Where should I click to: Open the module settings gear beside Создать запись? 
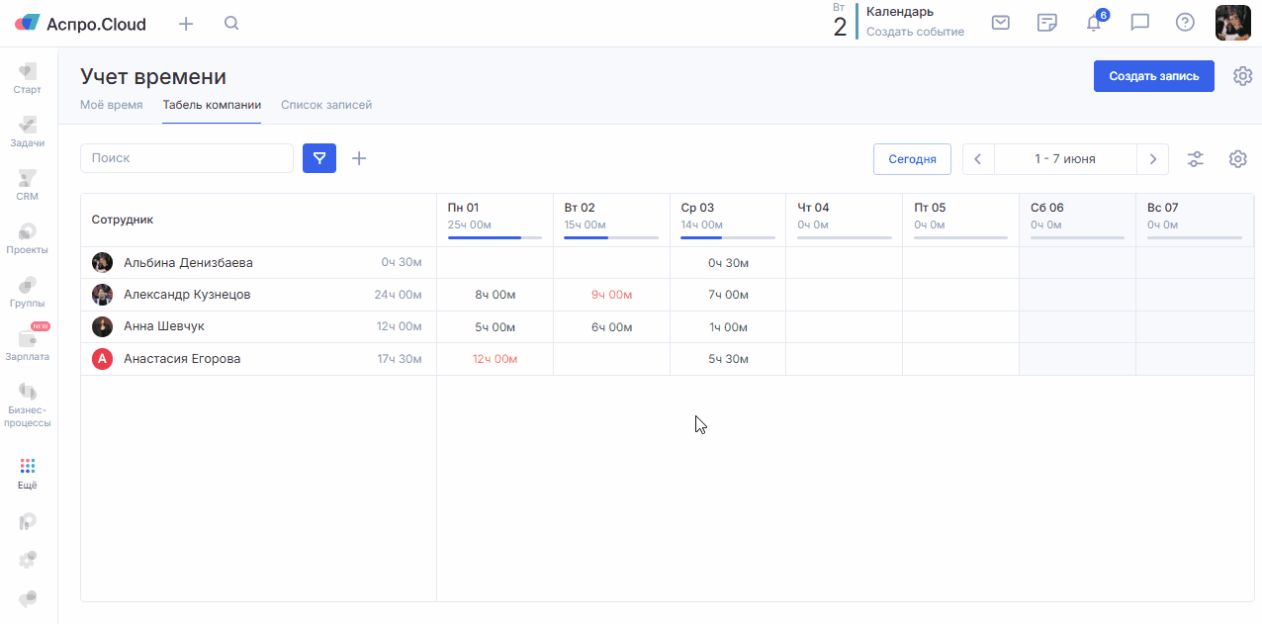click(1242, 76)
